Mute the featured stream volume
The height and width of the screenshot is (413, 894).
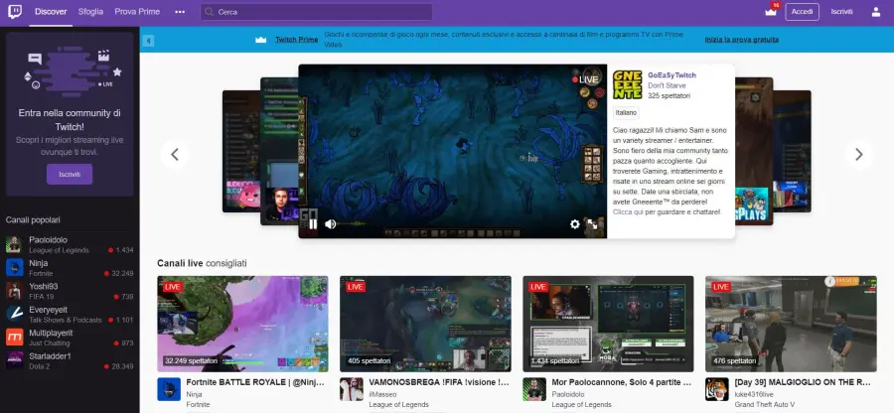click(x=330, y=224)
